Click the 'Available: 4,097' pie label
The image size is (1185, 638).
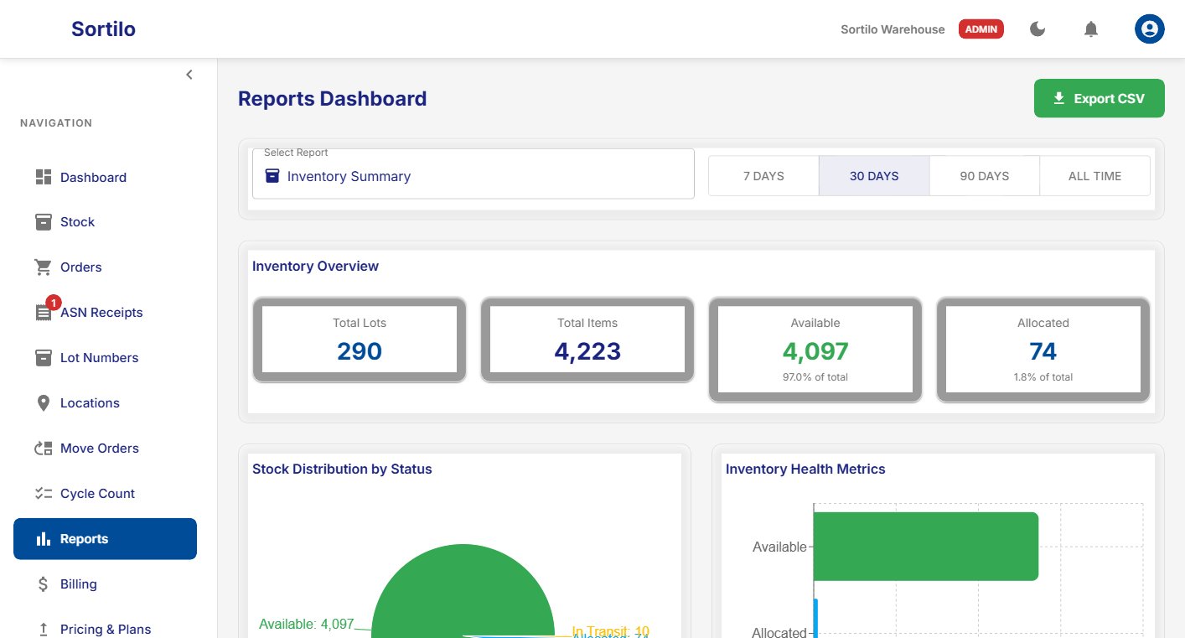point(307,624)
